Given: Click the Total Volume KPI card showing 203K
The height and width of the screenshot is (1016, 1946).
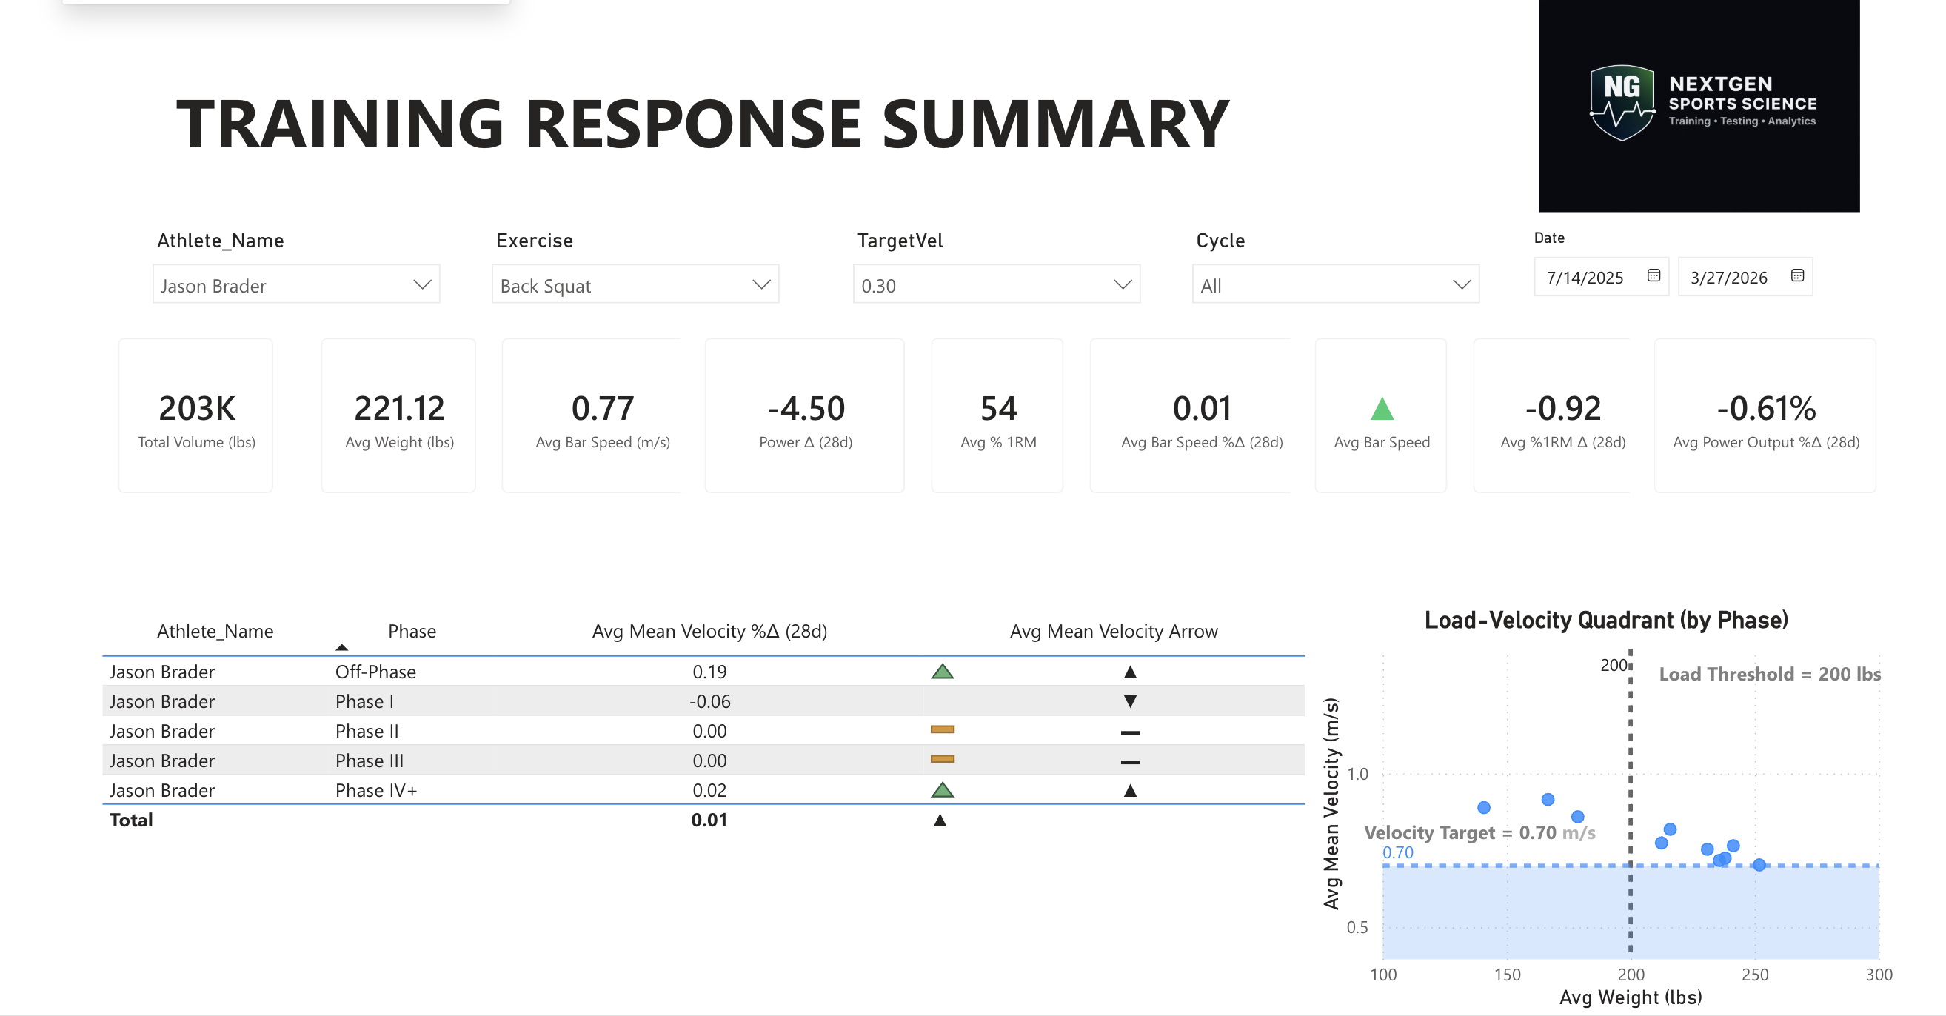Looking at the screenshot, I should pos(195,415).
